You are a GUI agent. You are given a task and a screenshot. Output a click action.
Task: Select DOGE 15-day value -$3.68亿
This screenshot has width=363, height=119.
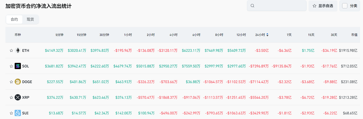(x=308, y=82)
